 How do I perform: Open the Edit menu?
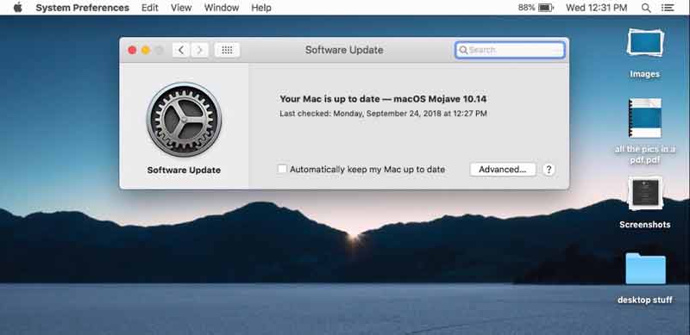click(149, 8)
